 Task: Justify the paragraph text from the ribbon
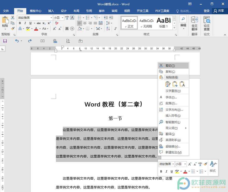click(x=95, y=23)
